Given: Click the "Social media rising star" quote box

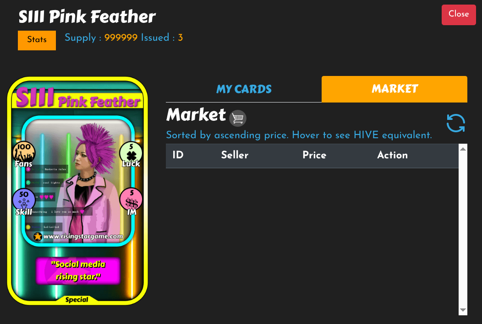Looking at the screenshot, I should point(78,270).
